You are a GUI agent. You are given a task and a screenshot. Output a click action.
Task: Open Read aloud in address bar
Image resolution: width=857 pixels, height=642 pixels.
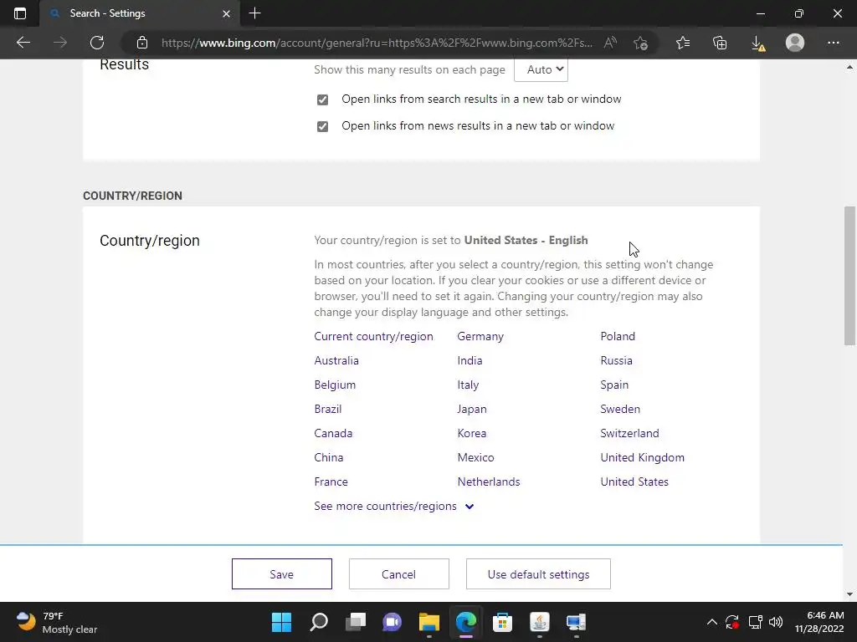tap(610, 43)
